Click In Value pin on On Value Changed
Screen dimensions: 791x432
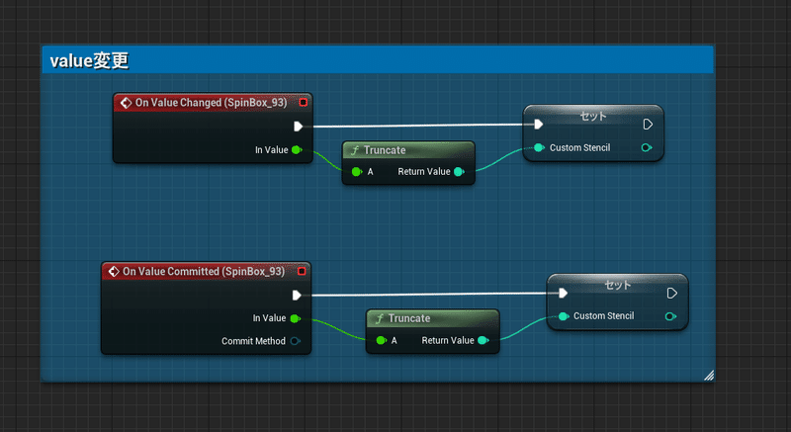[297, 149]
